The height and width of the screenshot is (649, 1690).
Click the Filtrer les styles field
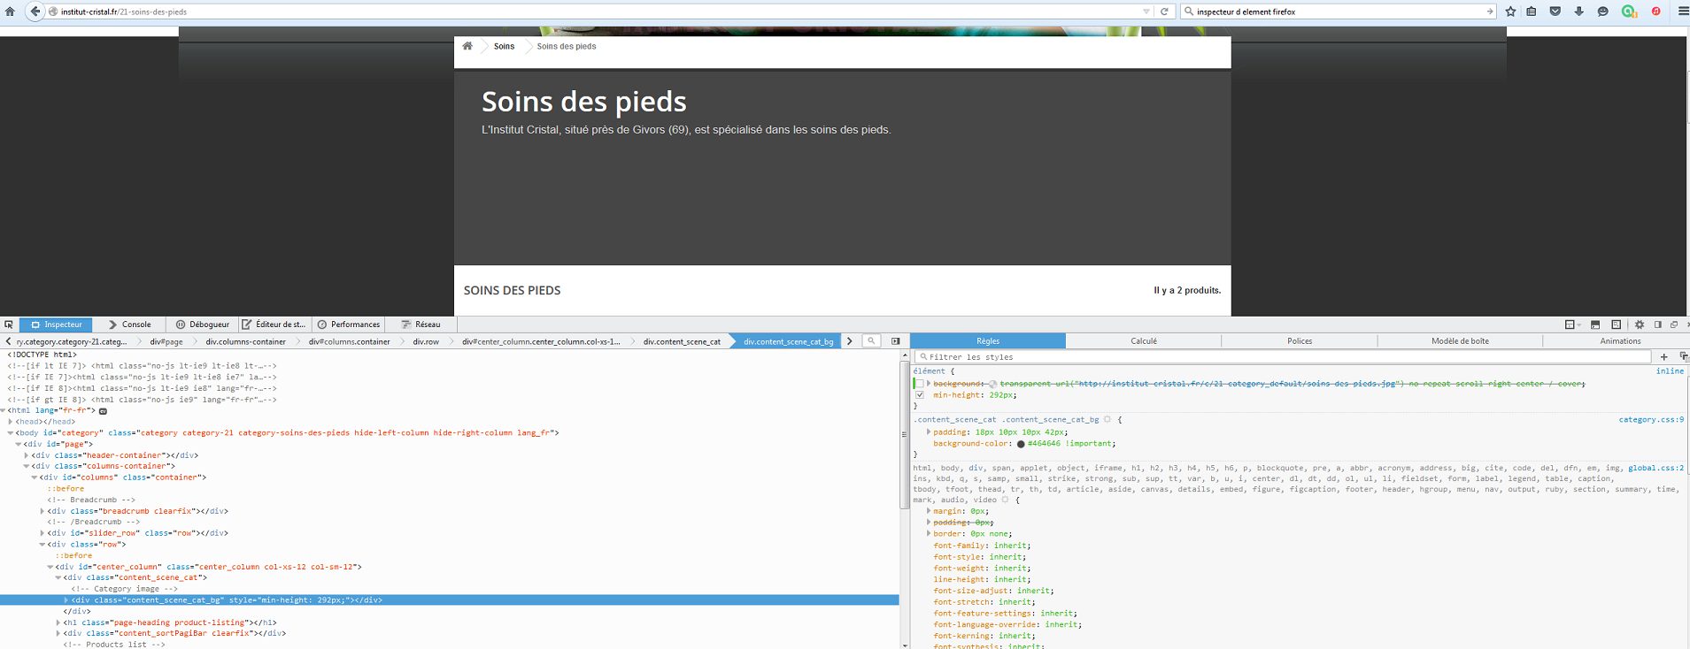click(1283, 357)
